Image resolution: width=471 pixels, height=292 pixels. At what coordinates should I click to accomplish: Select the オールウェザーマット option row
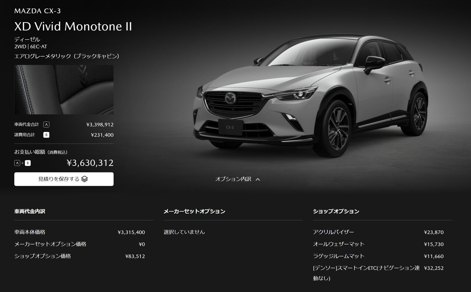click(x=378, y=244)
